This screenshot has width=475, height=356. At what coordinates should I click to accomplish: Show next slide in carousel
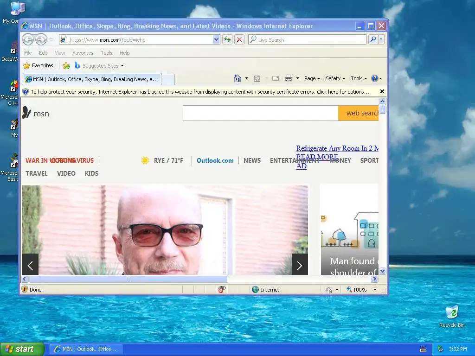(300, 265)
